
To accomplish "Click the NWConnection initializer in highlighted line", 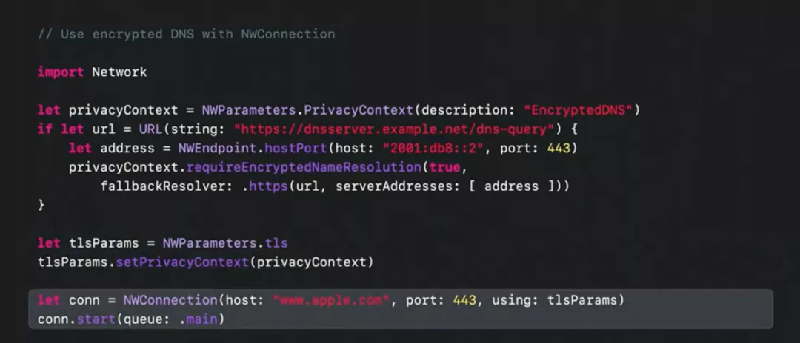I will tap(170, 301).
